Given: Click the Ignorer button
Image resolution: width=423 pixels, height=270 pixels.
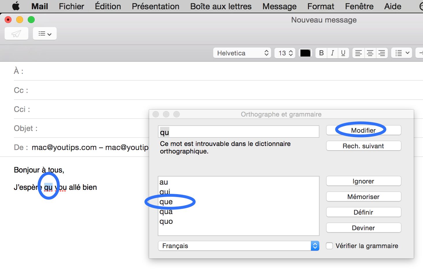Looking at the screenshot, I should coord(363,181).
